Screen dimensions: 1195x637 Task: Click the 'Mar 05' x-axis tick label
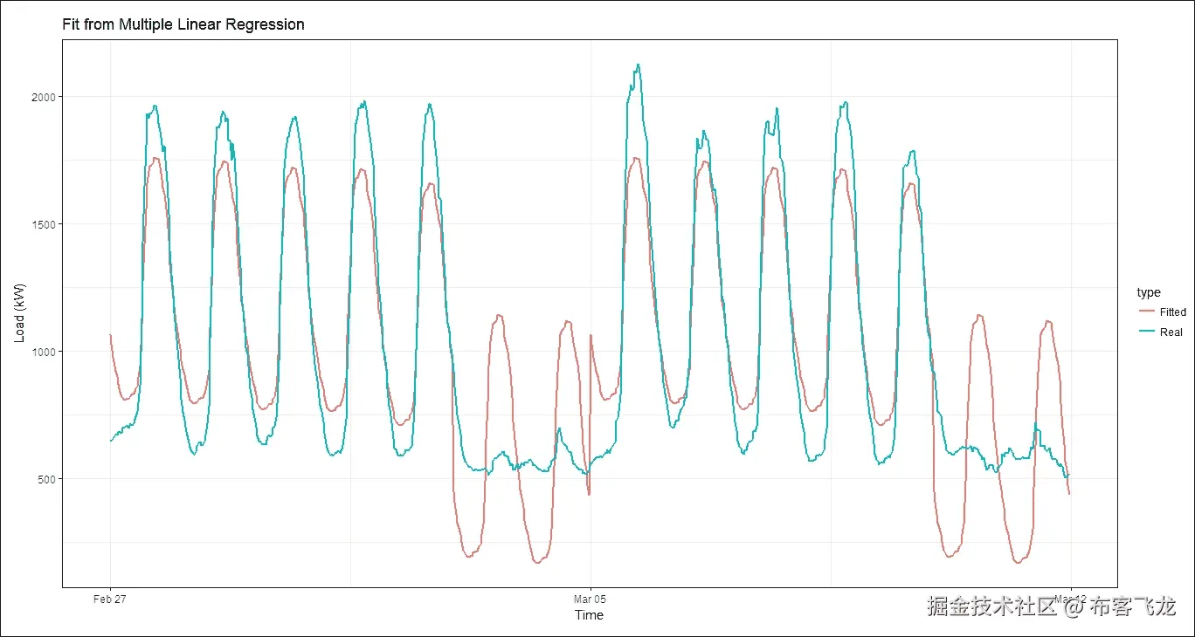point(591,599)
